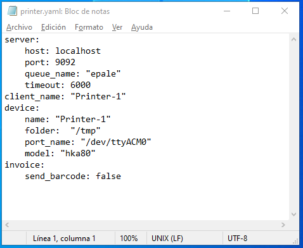Click the window resize grip corner
The width and height of the screenshot is (303, 248).
click(x=295, y=241)
